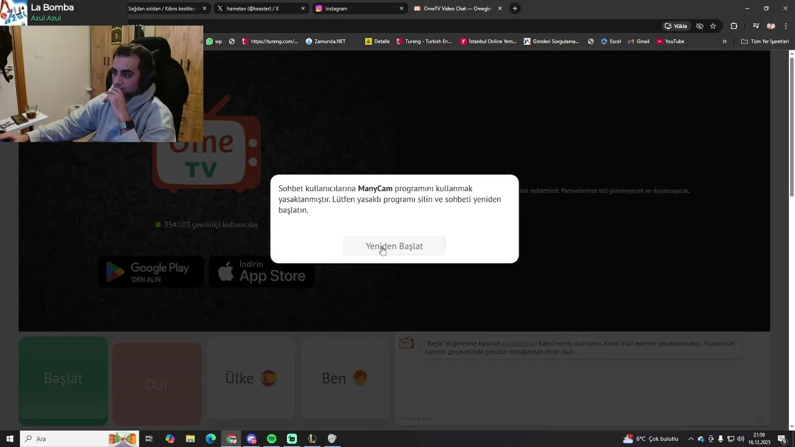Open the Gmail bookmark
Screen dimensions: 795x447
pos(638,42)
